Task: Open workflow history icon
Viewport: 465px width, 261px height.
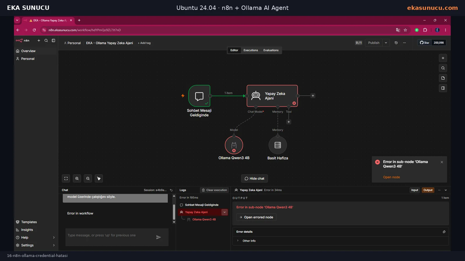Action: point(396,43)
